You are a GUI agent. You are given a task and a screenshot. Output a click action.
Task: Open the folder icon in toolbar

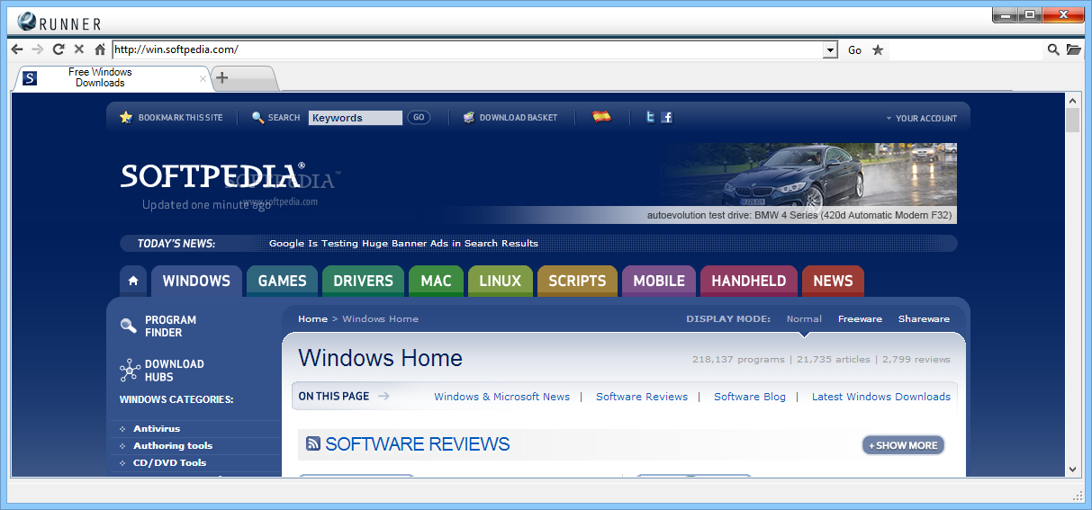[1074, 50]
